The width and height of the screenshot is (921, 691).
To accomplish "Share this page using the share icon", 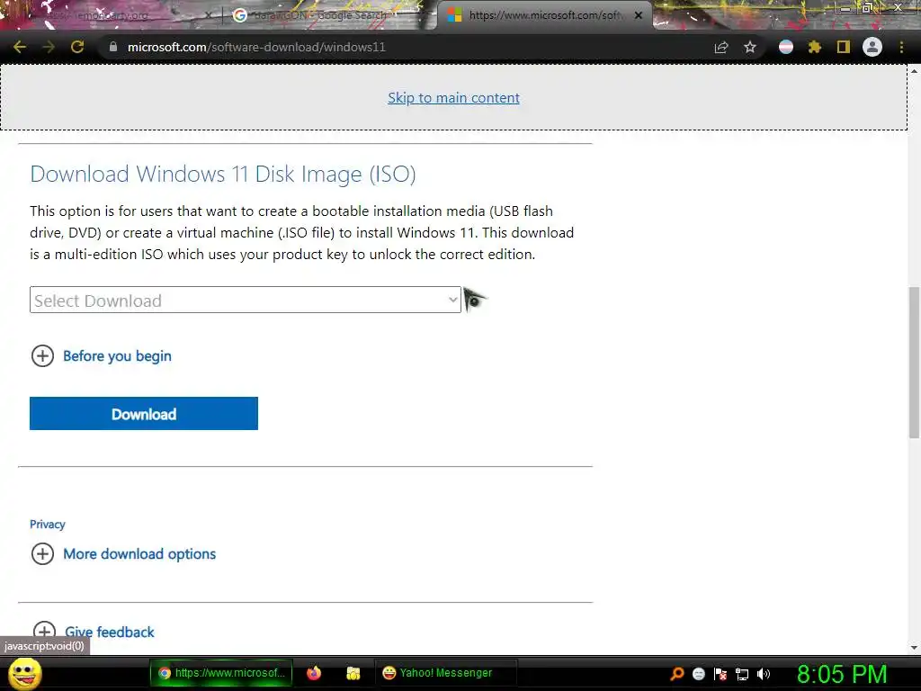I will click(720, 47).
